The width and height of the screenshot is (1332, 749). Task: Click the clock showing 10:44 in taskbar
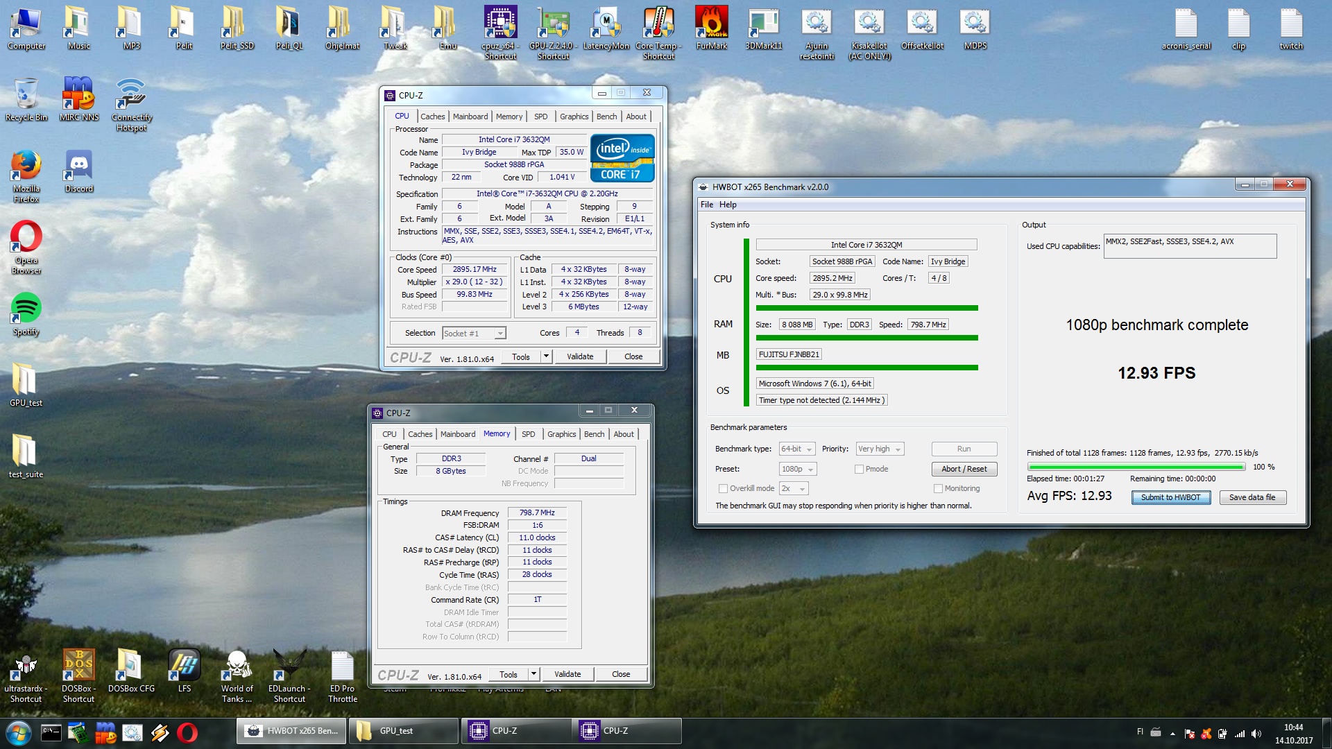click(1293, 728)
